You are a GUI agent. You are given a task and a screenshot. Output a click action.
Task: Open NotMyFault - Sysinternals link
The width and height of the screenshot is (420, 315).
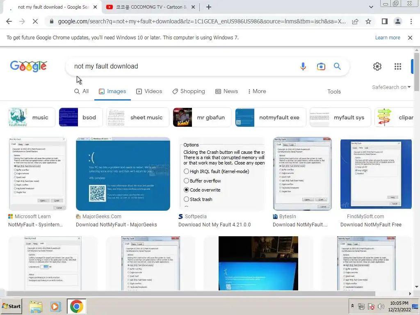click(36, 225)
